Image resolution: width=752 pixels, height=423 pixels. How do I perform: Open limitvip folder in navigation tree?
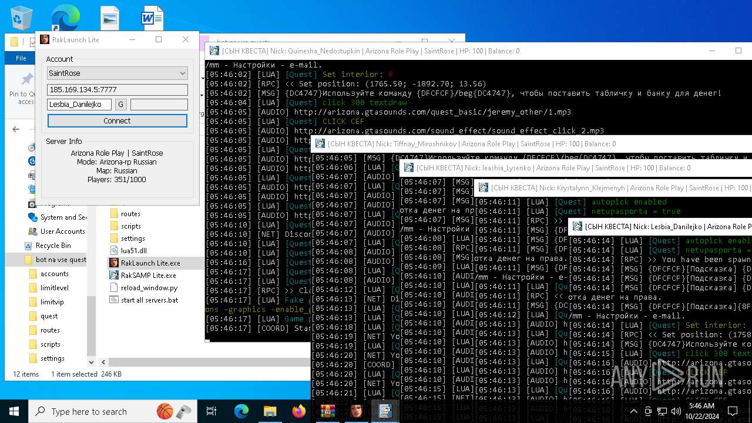(x=47, y=302)
